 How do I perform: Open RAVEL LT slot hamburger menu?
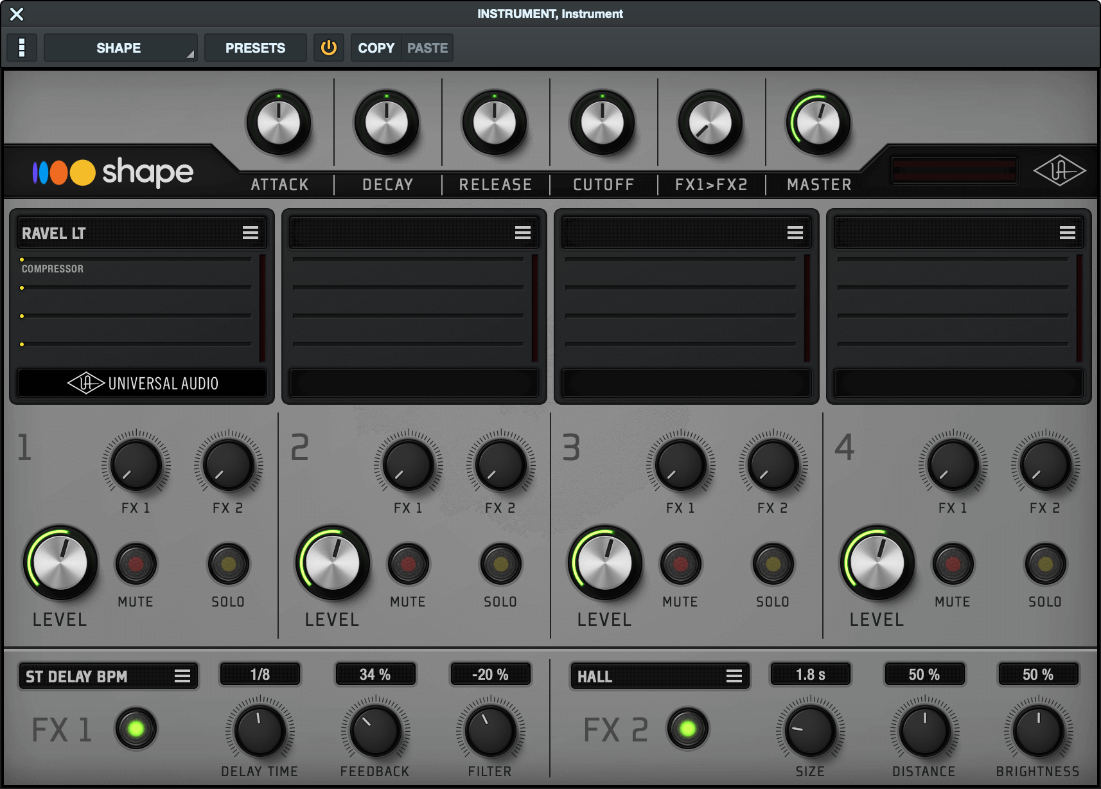pyautogui.click(x=251, y=233)
